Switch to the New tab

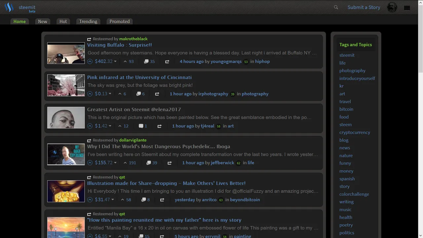point(43,21)
